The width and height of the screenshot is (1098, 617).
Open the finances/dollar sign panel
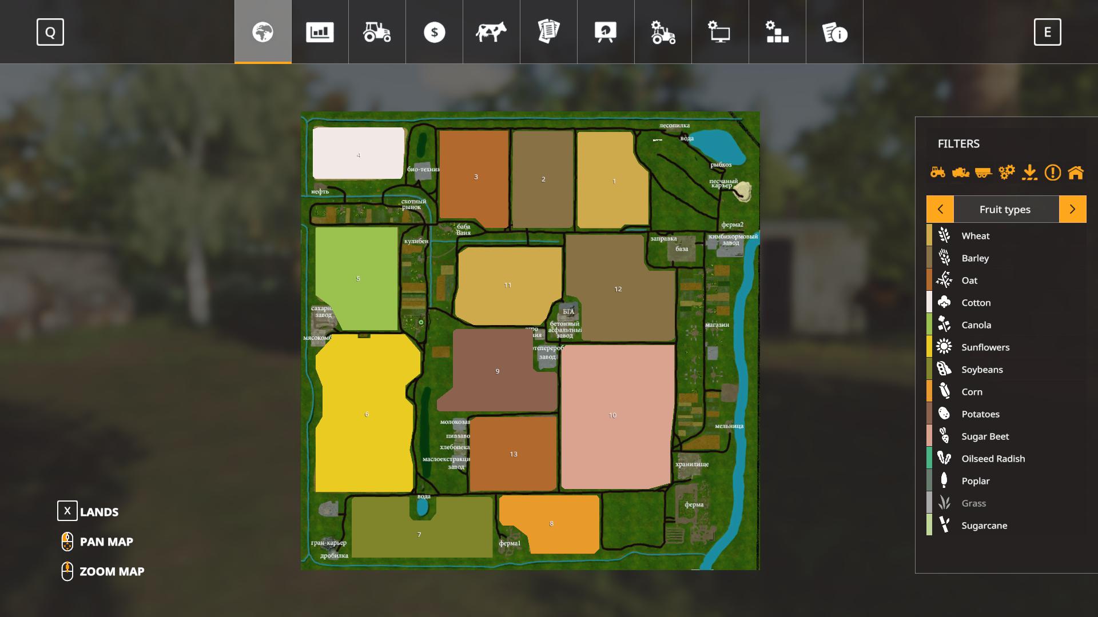(x=435, y=31)
